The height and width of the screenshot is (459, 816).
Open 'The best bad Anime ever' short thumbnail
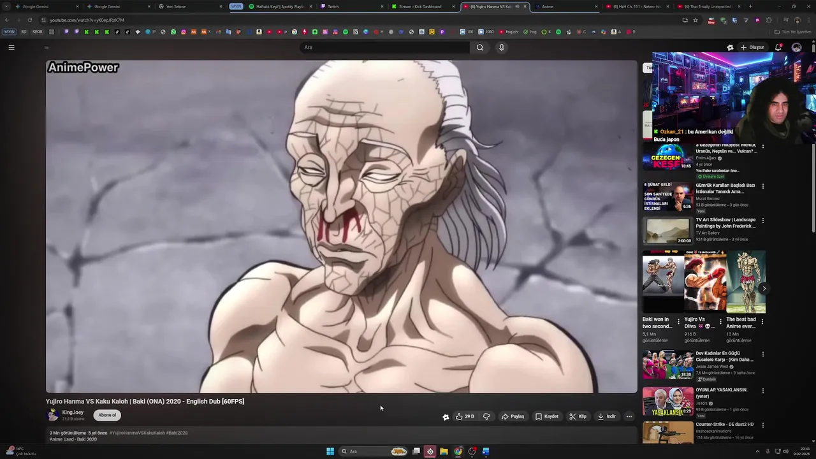[746, 281]
